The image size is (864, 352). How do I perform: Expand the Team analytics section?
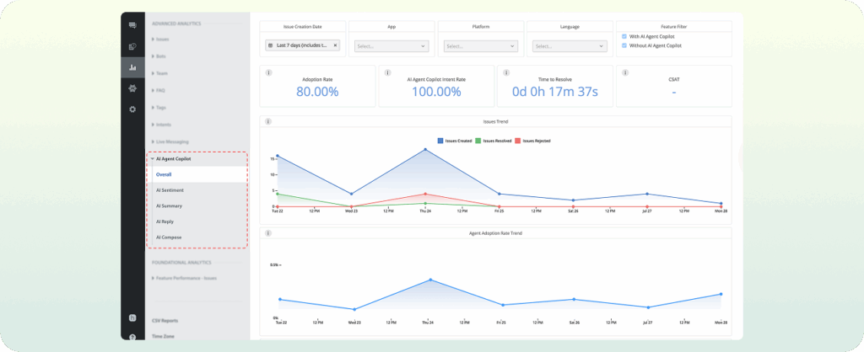(x=159, y=73)
